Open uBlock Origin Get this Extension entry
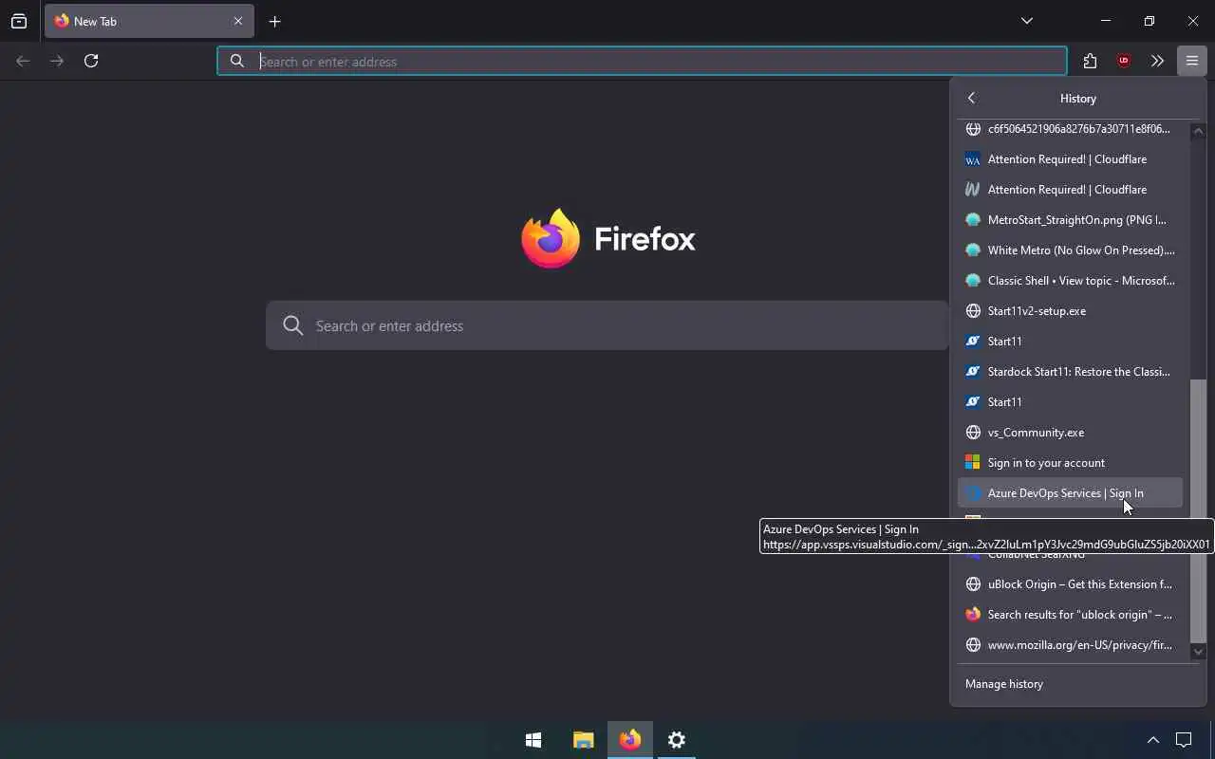Image resolution: width=1215 pixels, height=759 pixels. click(x=1070, y=583)
